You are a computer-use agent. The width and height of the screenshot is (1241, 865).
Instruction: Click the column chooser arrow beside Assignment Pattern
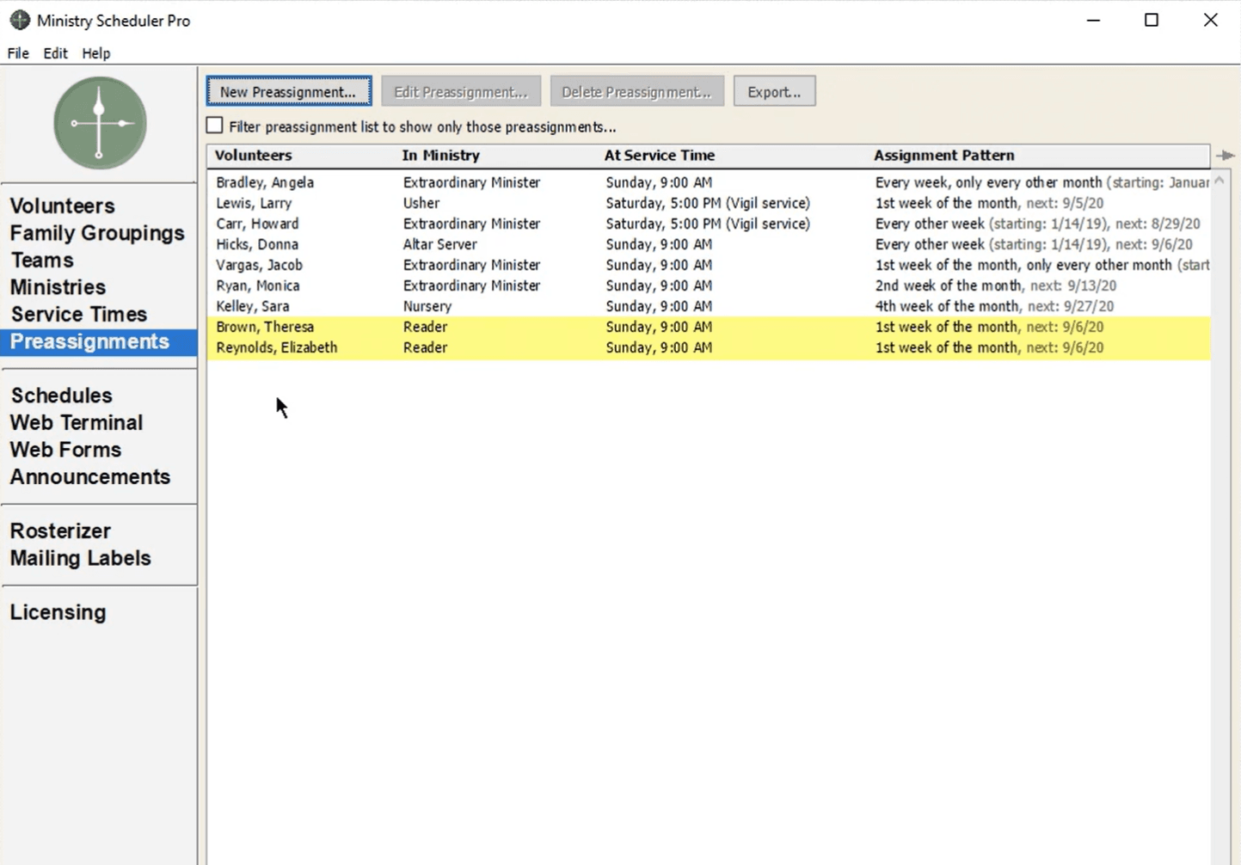(x=1226, y=156)
